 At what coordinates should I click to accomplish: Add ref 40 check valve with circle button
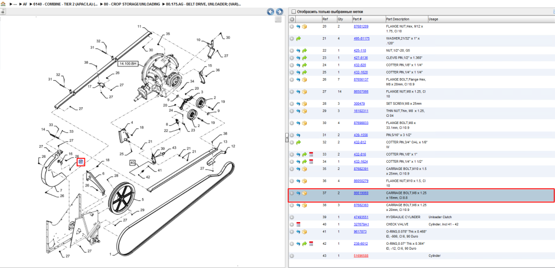pos(292,224)
